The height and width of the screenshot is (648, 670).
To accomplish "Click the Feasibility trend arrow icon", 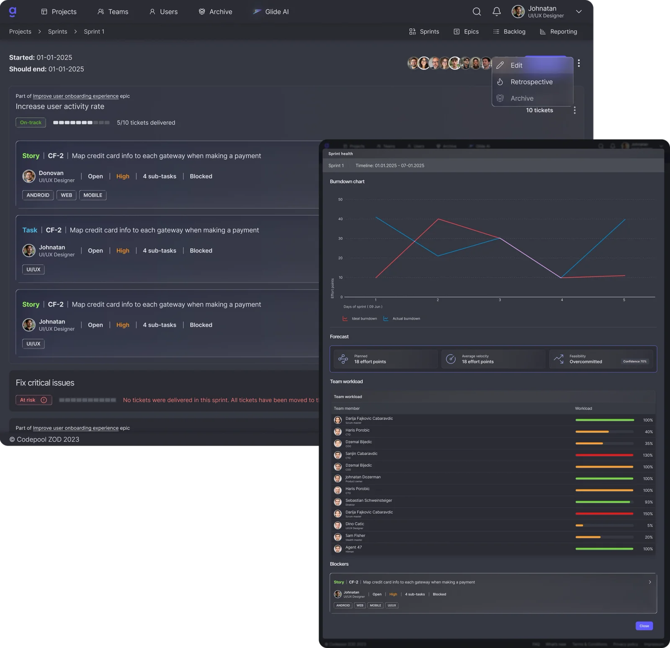I will 558,359.
